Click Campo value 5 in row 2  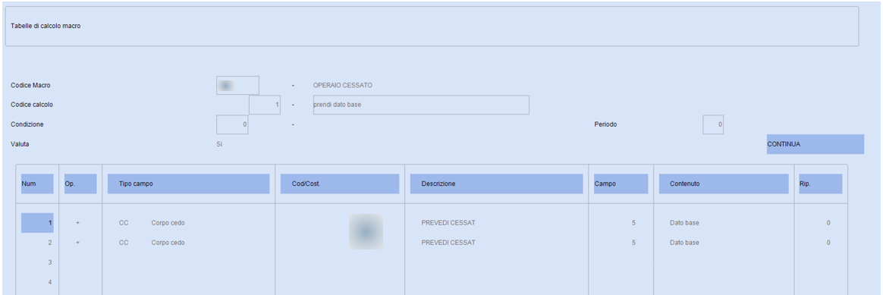click(634, 243)
